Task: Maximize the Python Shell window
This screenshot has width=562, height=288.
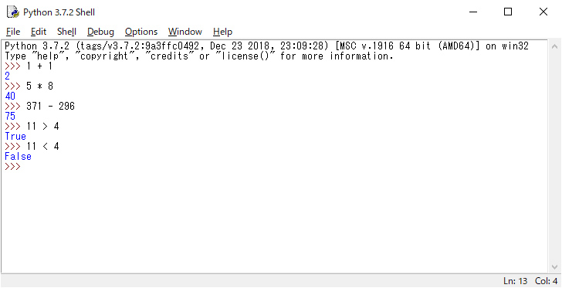Action: pos(508,12)
